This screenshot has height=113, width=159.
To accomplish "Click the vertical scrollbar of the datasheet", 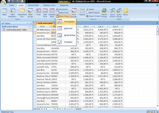I will (157, 66).
